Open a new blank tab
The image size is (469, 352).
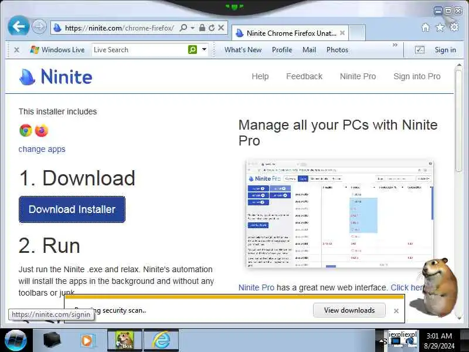point(357,33)
